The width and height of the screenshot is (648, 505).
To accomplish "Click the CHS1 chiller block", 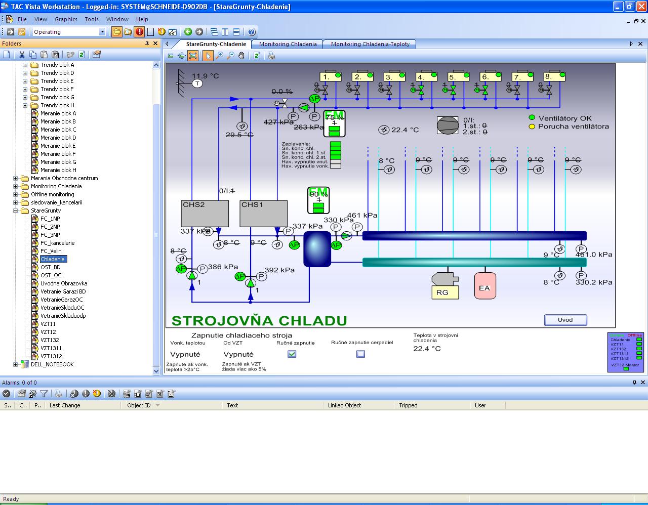I will coord(263,214).
